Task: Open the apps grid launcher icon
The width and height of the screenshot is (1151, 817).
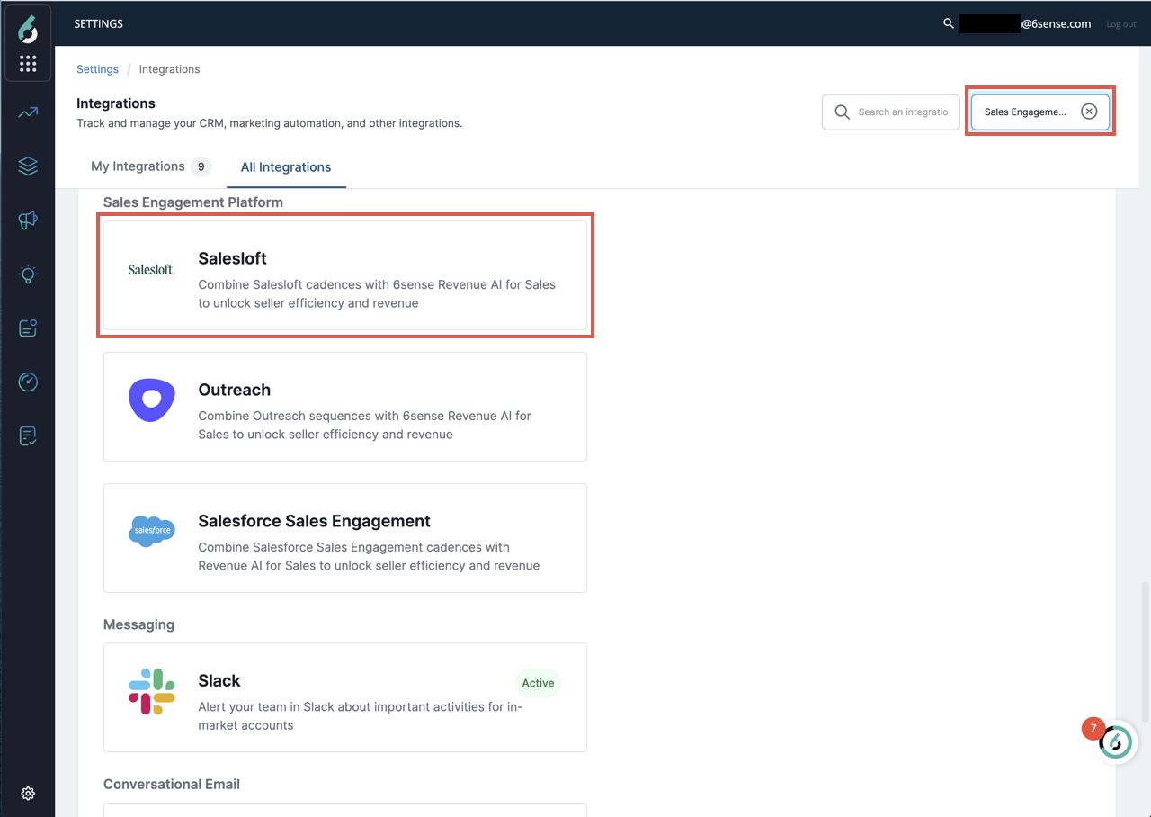Action: click(x=28, y=63)
